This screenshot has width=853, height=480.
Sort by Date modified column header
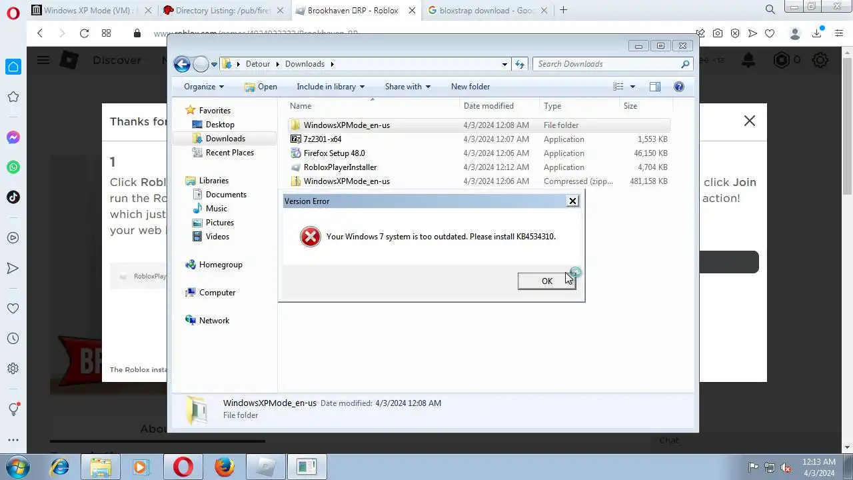pos(500,106)
